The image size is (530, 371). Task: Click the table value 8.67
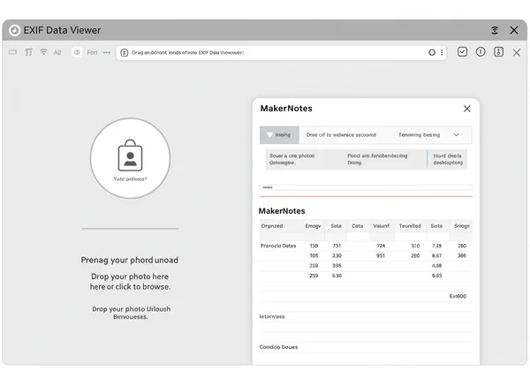point(436,256)
